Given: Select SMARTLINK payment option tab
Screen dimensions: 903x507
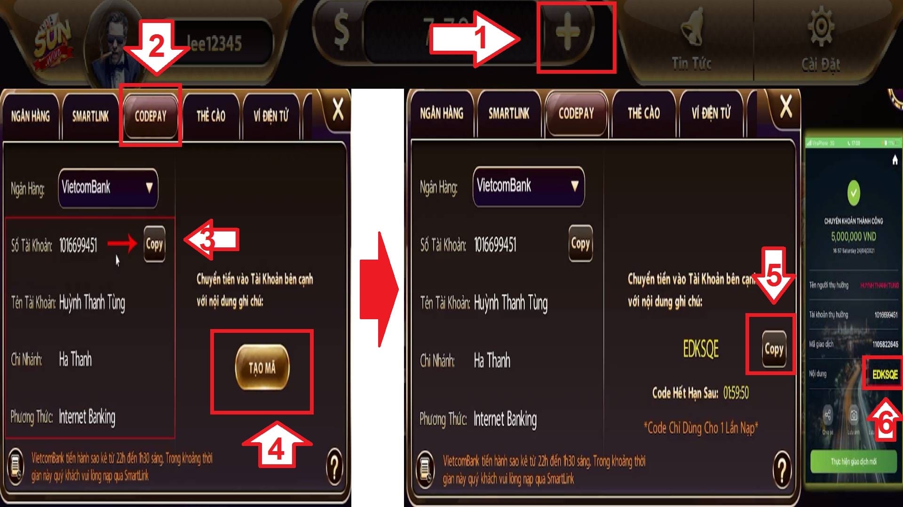Looking at the screenshot, I should click(x=90, y=115).
